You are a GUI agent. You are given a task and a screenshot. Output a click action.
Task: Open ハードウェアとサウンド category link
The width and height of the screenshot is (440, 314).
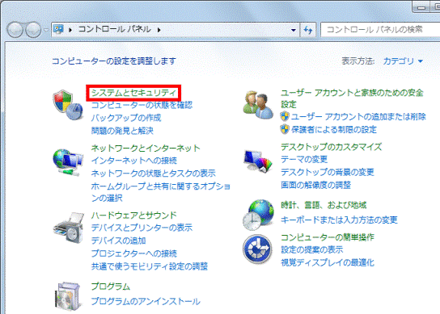pyautogui.click(x=133, y=216)
